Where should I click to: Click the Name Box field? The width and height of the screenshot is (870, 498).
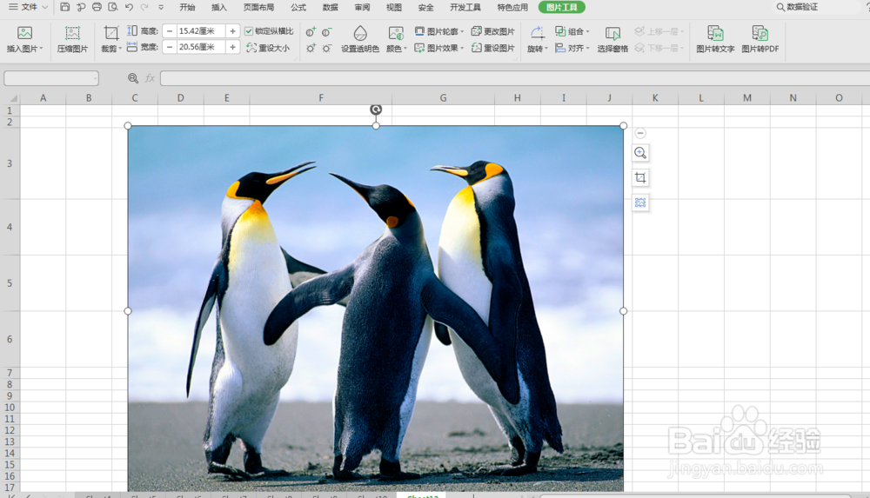[51, 78]
